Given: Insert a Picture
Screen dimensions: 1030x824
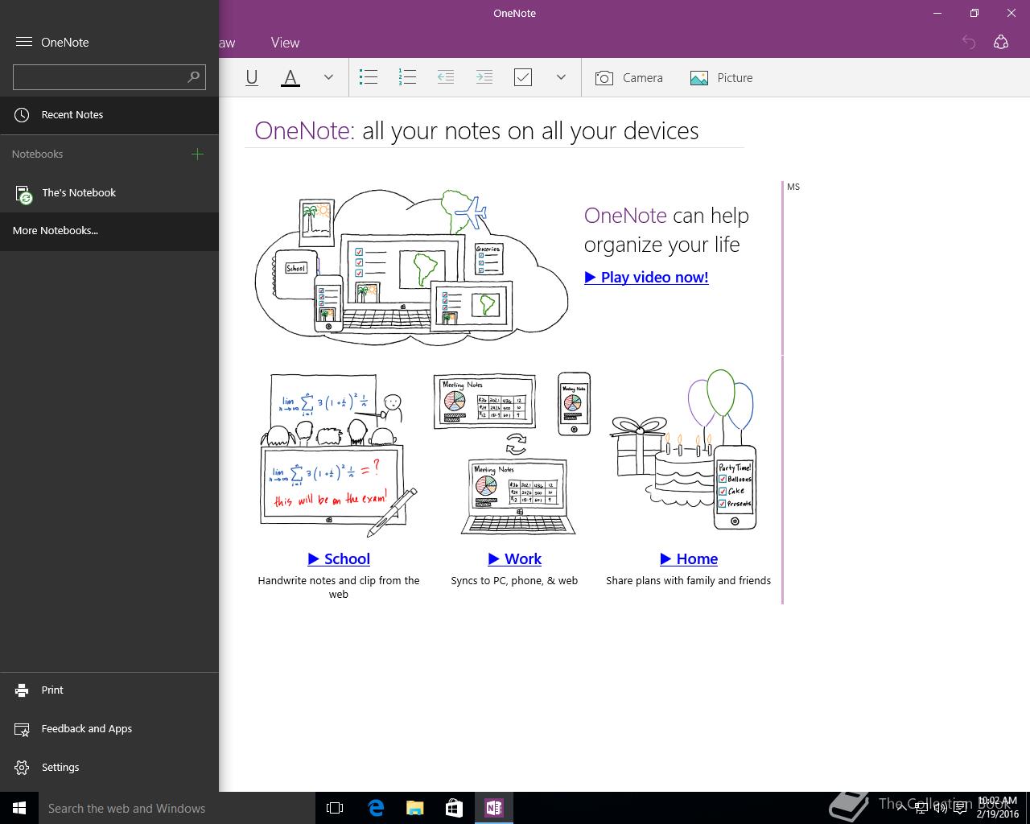Looking at the screenshot, I should [x=721, y=78].
